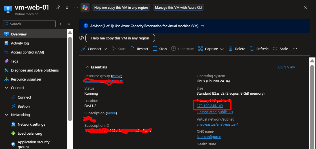Delete the virtual machine via trash icon

(230, 49)
